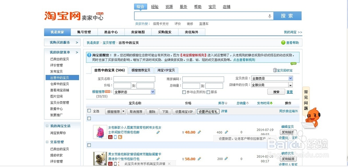Sort by 发布时间 using green arrow icon
348x167 pixels.
271,103
